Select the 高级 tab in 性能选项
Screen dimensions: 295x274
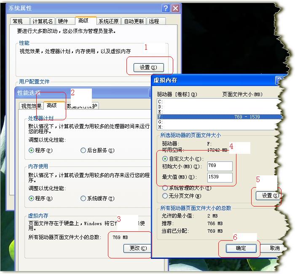[x=54, y=105]
